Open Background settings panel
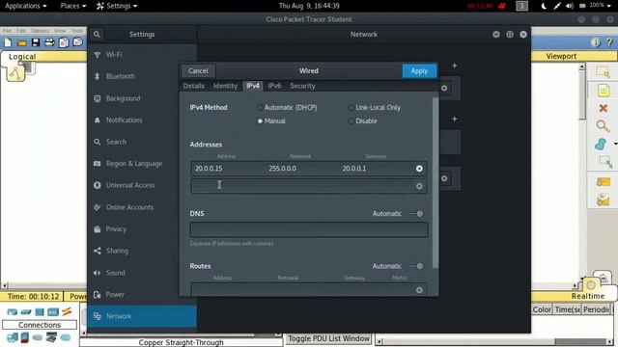 coord(142,98)
